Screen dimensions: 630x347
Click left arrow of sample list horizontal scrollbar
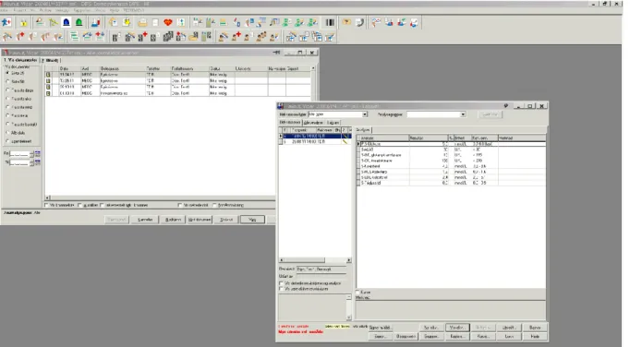tap(281, 260)
